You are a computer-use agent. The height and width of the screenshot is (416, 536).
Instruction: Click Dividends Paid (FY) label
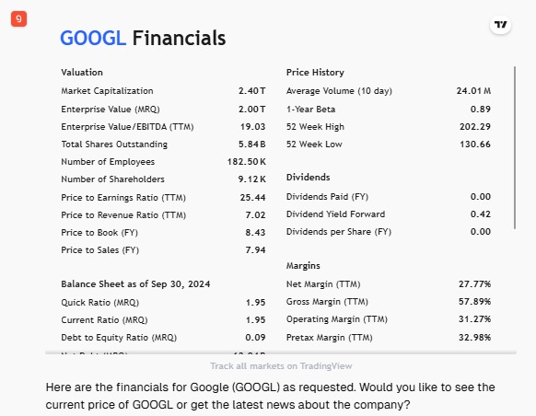(x=327, y=197)
